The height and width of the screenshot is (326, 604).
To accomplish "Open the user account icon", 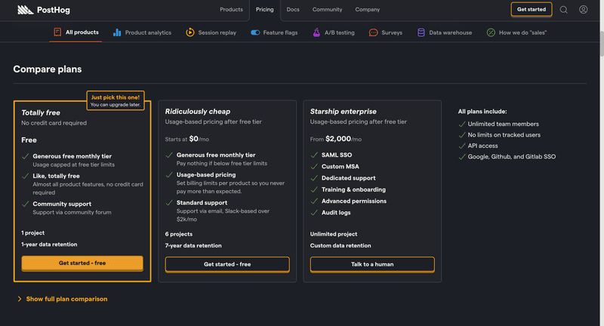I will 583,10.
